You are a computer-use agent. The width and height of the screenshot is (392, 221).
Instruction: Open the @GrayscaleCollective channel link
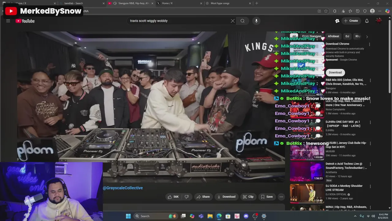point(123,188)
